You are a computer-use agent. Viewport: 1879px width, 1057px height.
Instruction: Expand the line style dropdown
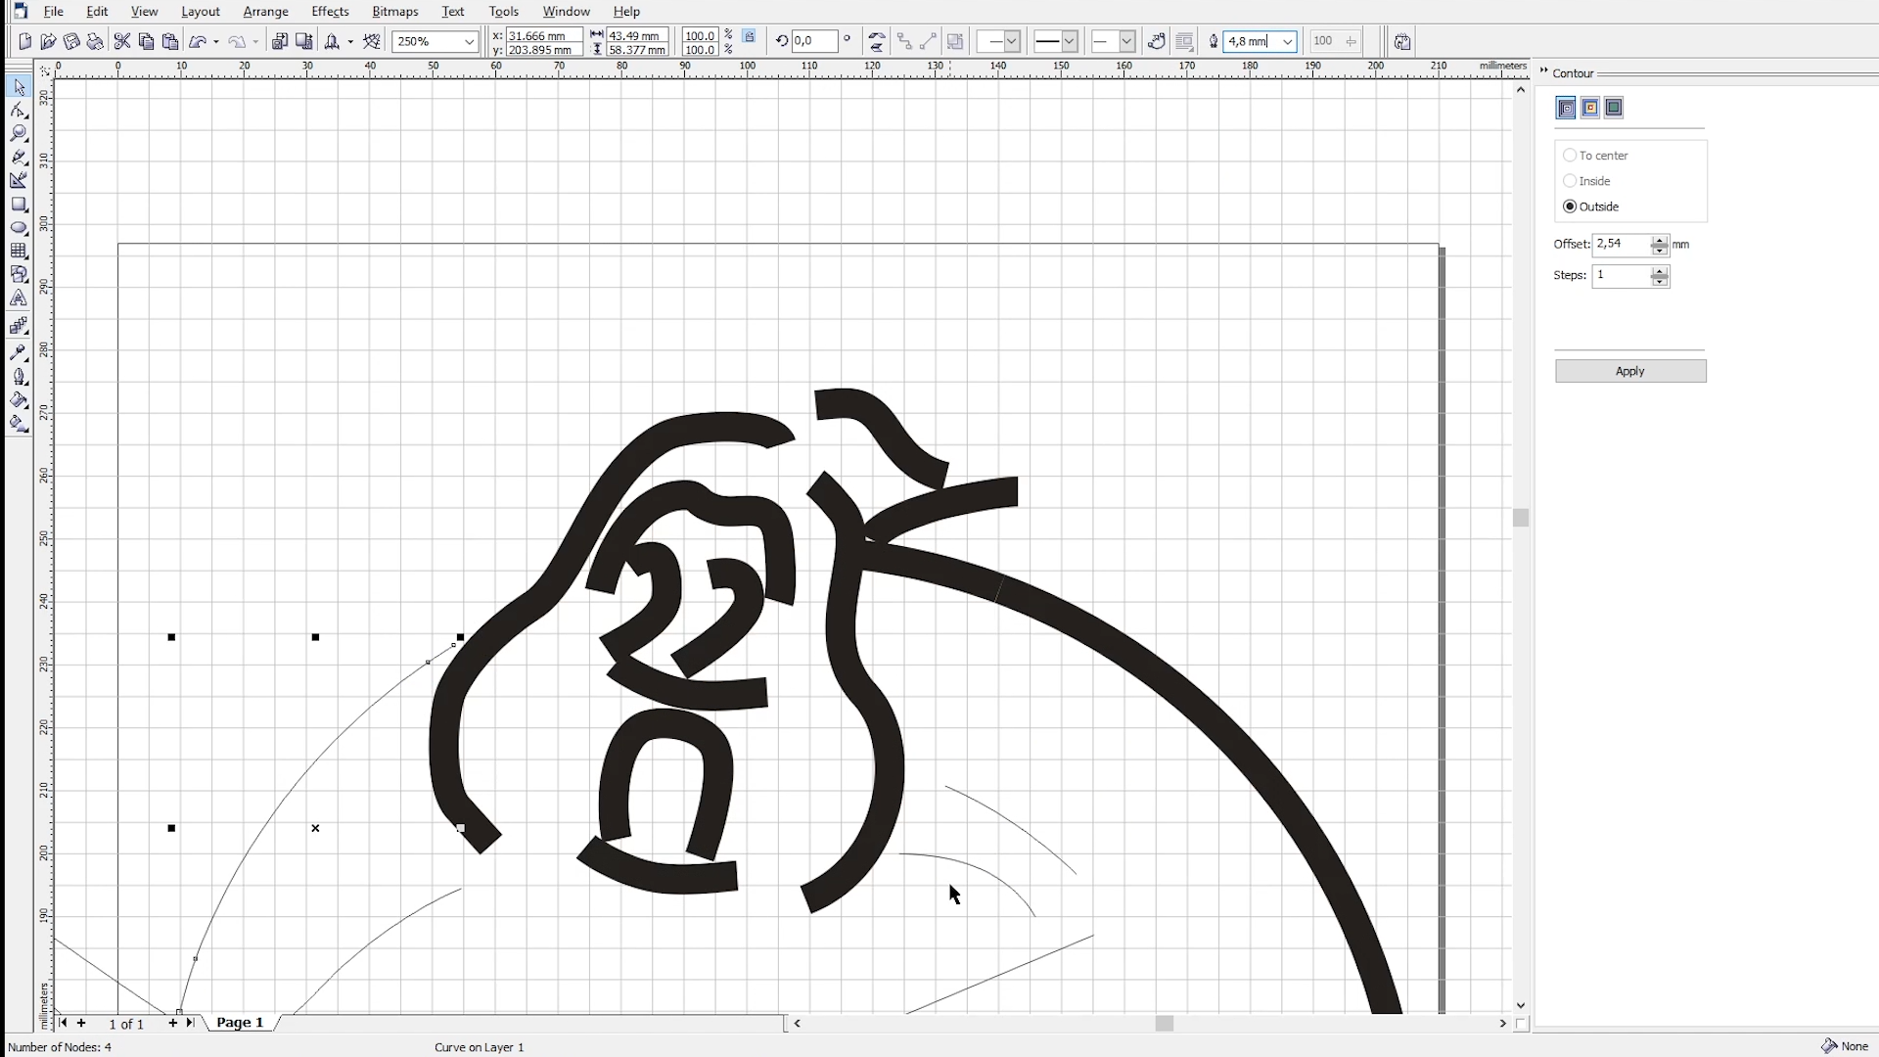point(1070,41)
